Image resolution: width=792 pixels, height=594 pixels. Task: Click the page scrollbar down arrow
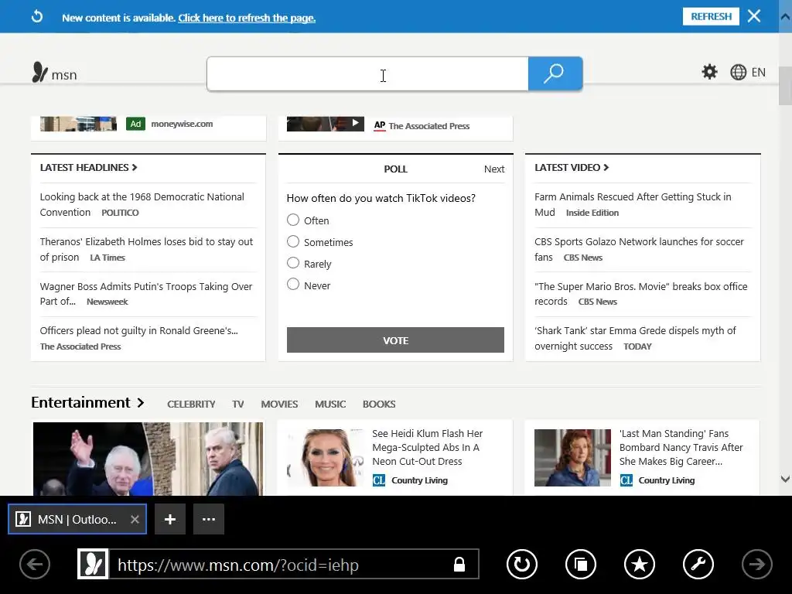tap(785, 479)
